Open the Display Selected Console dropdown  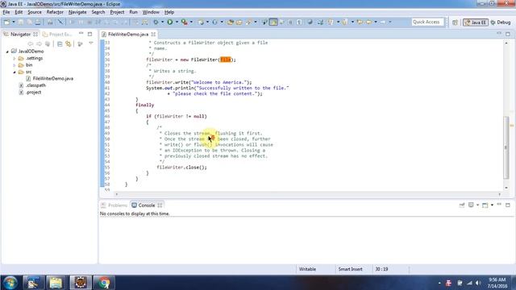(477, 205)
